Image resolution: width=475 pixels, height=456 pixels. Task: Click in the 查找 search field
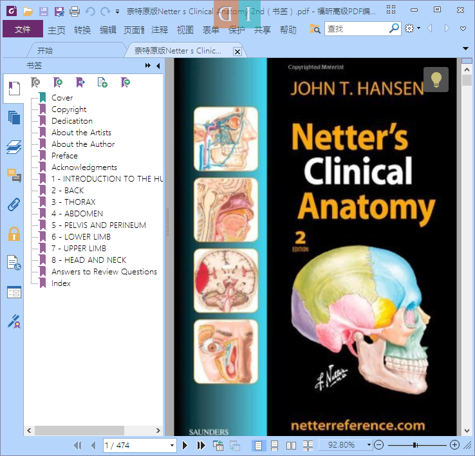[357, 29]
